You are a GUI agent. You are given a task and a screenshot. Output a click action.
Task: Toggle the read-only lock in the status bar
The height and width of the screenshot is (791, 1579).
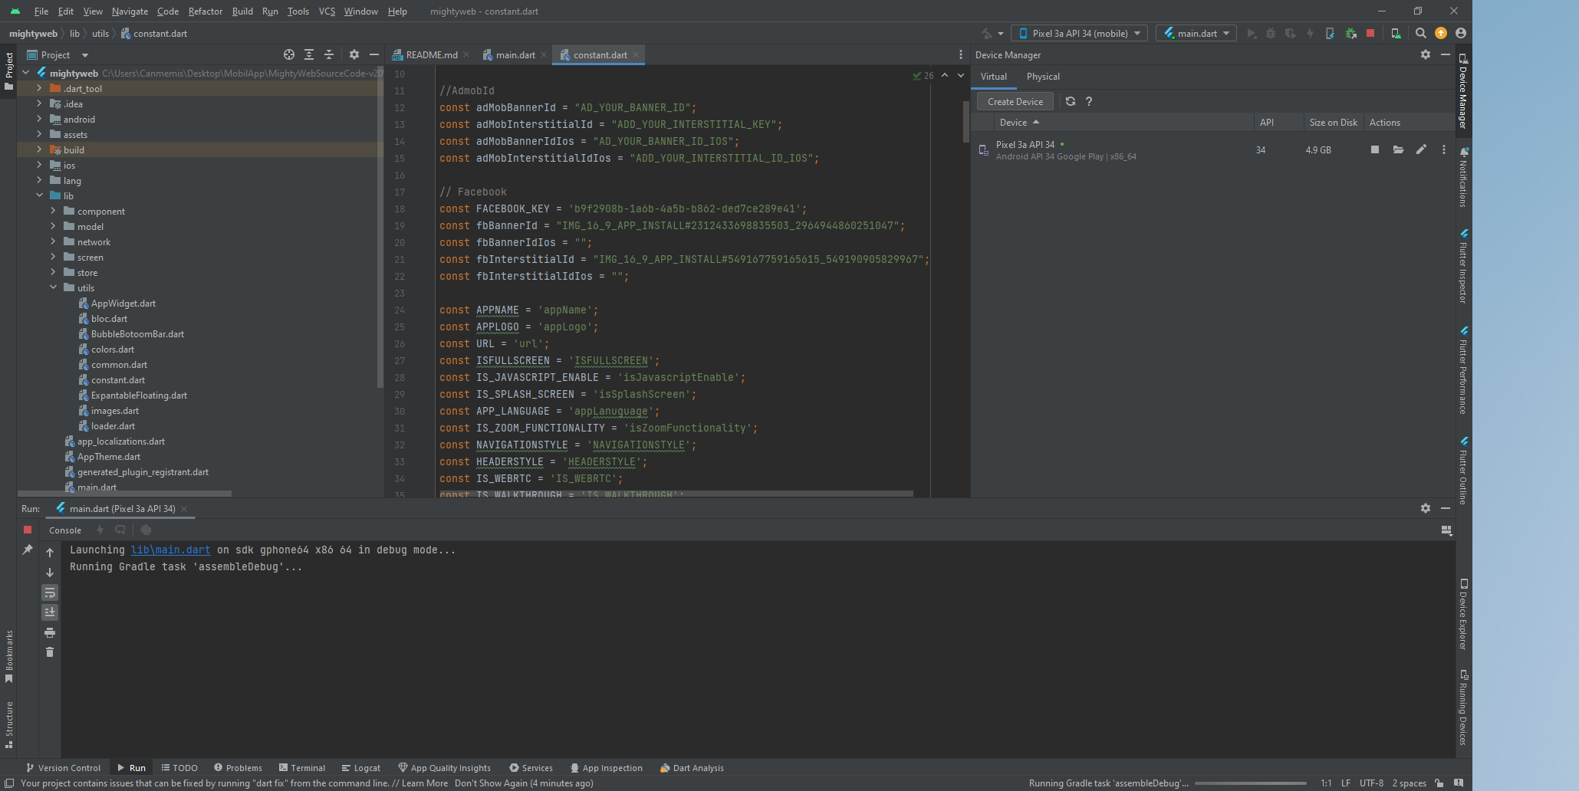pos(1439,783)
